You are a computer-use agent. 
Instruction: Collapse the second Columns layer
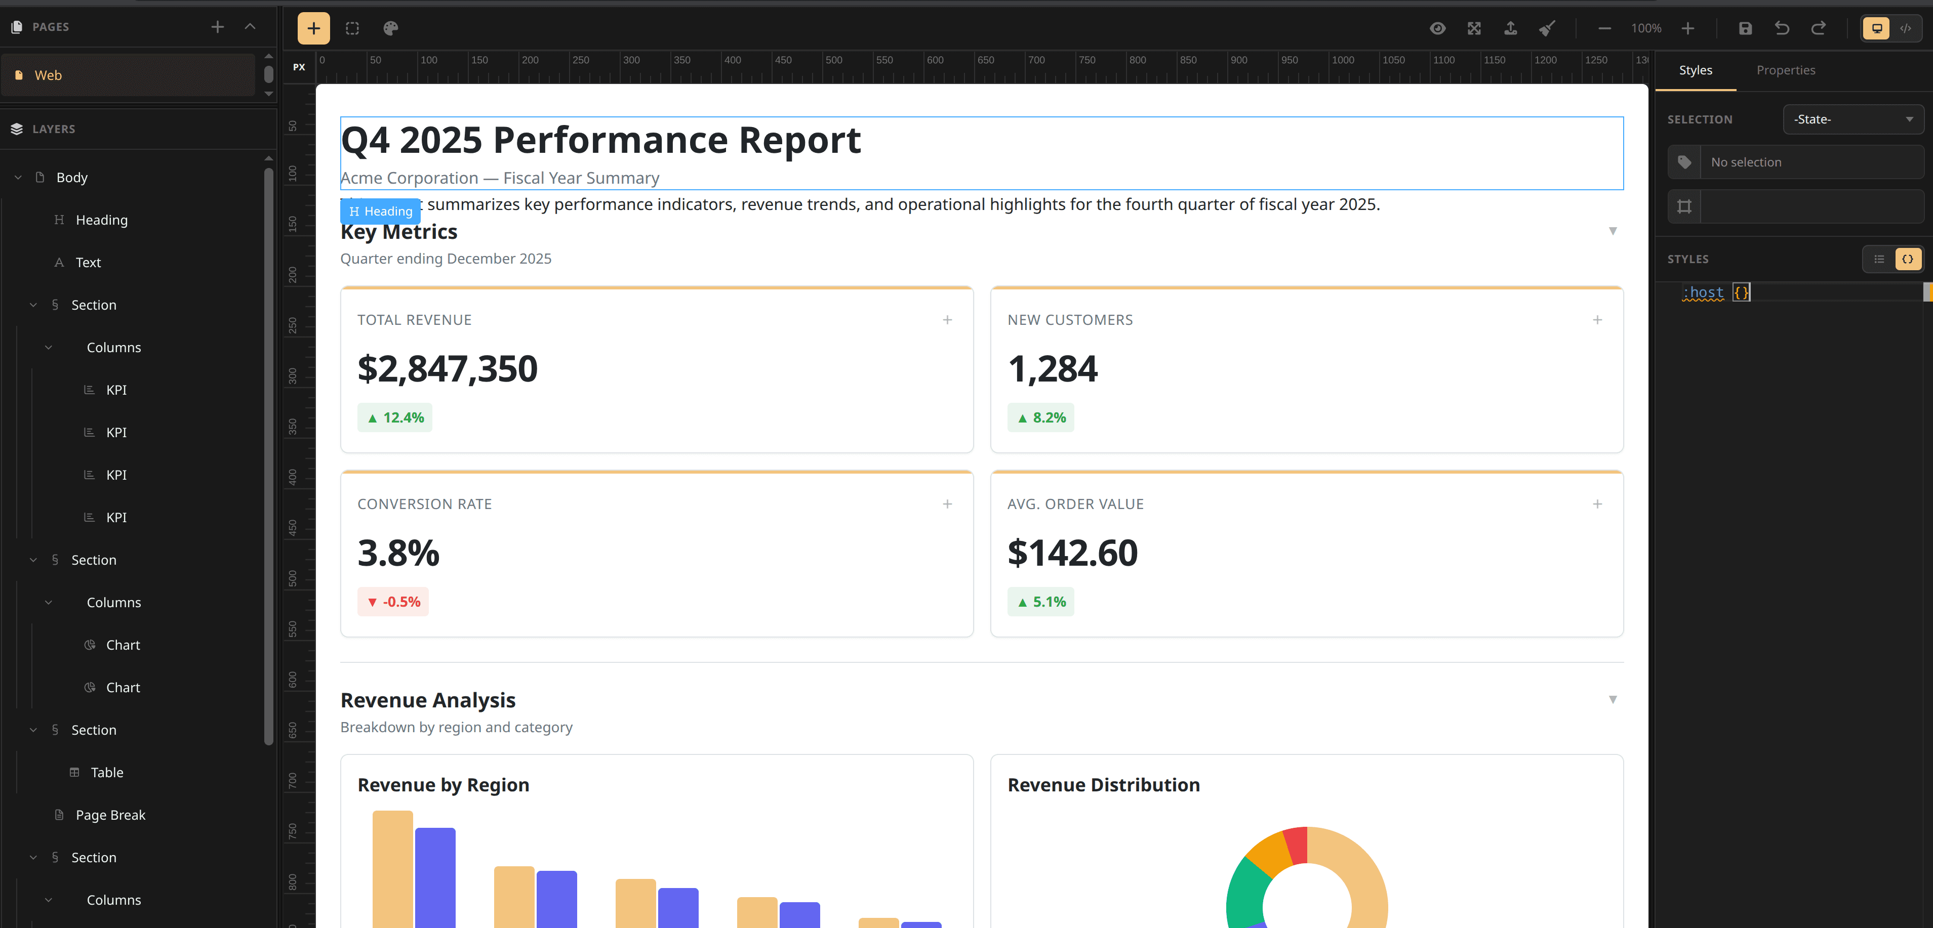click(48, 603)
